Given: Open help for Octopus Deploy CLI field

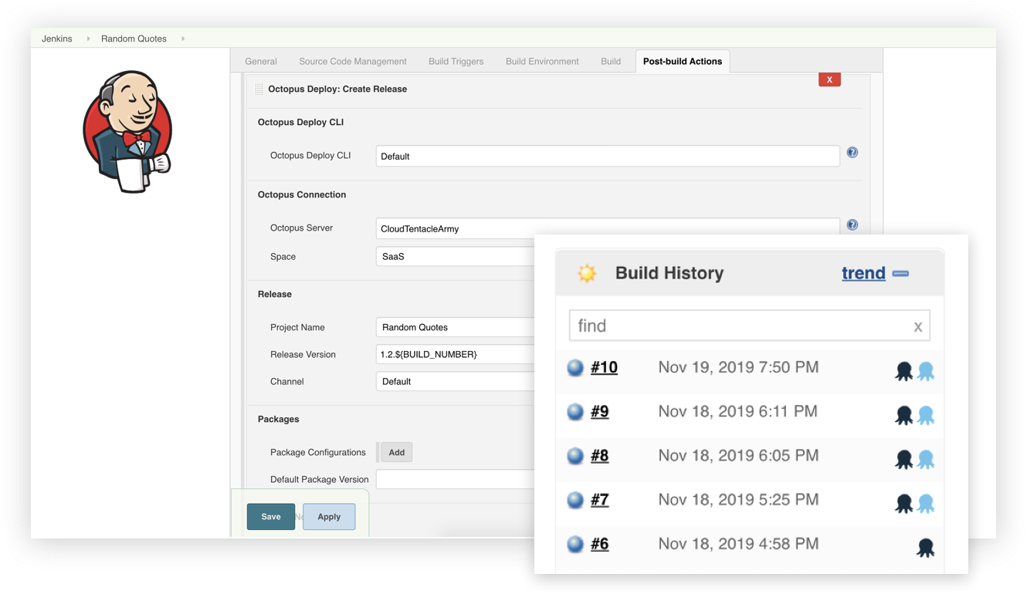Looking at the screenshot, I should coord(852,153).
